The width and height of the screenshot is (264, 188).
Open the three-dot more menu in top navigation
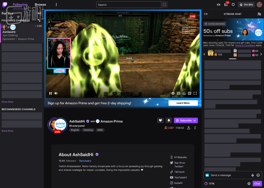[56, 5]
